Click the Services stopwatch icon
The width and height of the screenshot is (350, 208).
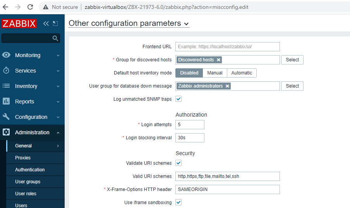[x=6, y=70]
